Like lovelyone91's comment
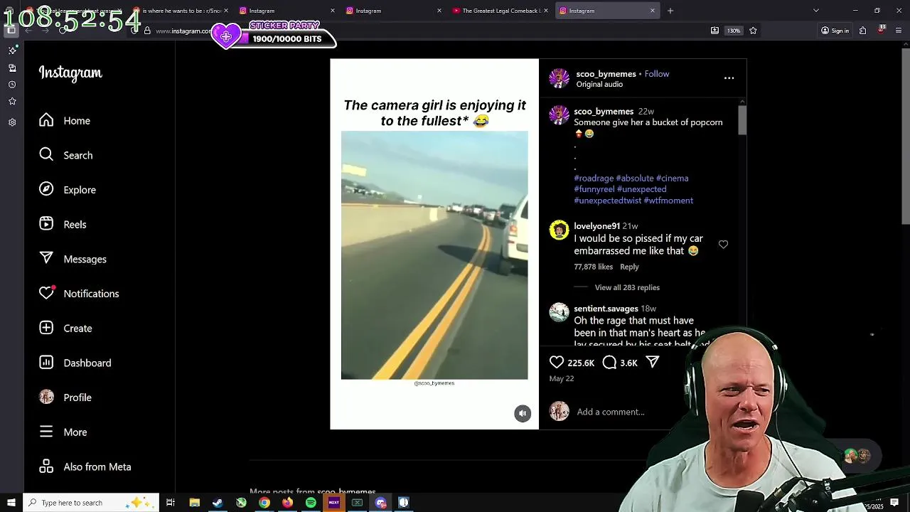This screenshot has width=910, height=512. 723,245
